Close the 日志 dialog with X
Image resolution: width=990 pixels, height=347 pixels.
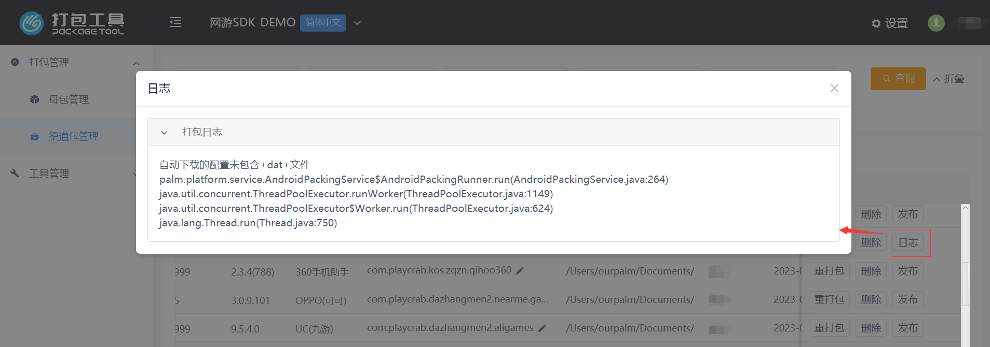pyautogui.click(x=834, y=89)
